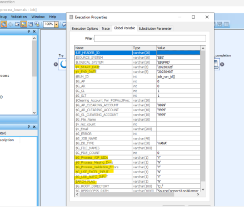The image size is (244, 207).
Task: Click the down arrow of the left panel scrollbar
Action: [34, 112]
